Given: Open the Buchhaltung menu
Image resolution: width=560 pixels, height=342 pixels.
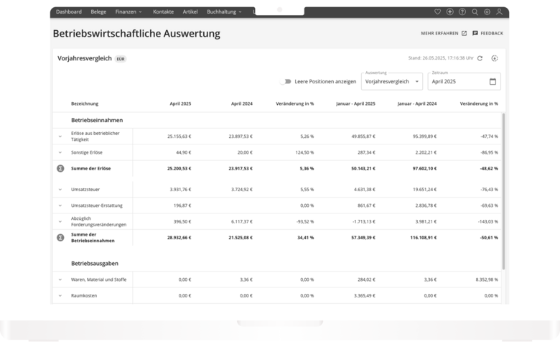Looking at the screenshot, I should pos(224,12).
